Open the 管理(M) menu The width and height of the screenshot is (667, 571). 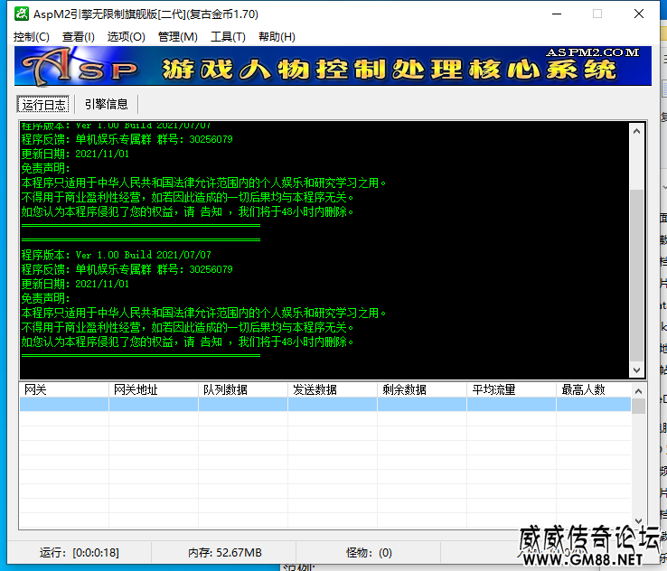pyautogui.click(x=177, y=37)
